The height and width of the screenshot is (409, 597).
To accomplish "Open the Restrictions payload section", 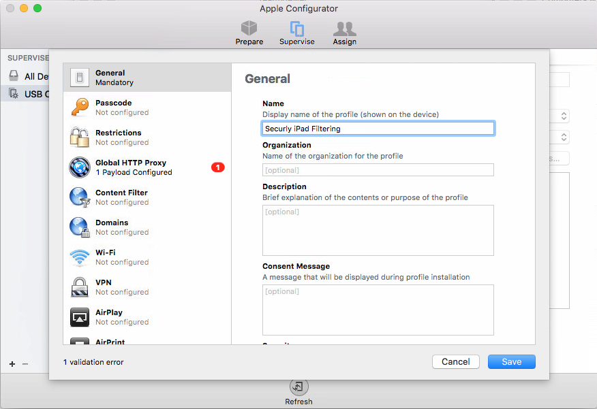I will (147, 137).
